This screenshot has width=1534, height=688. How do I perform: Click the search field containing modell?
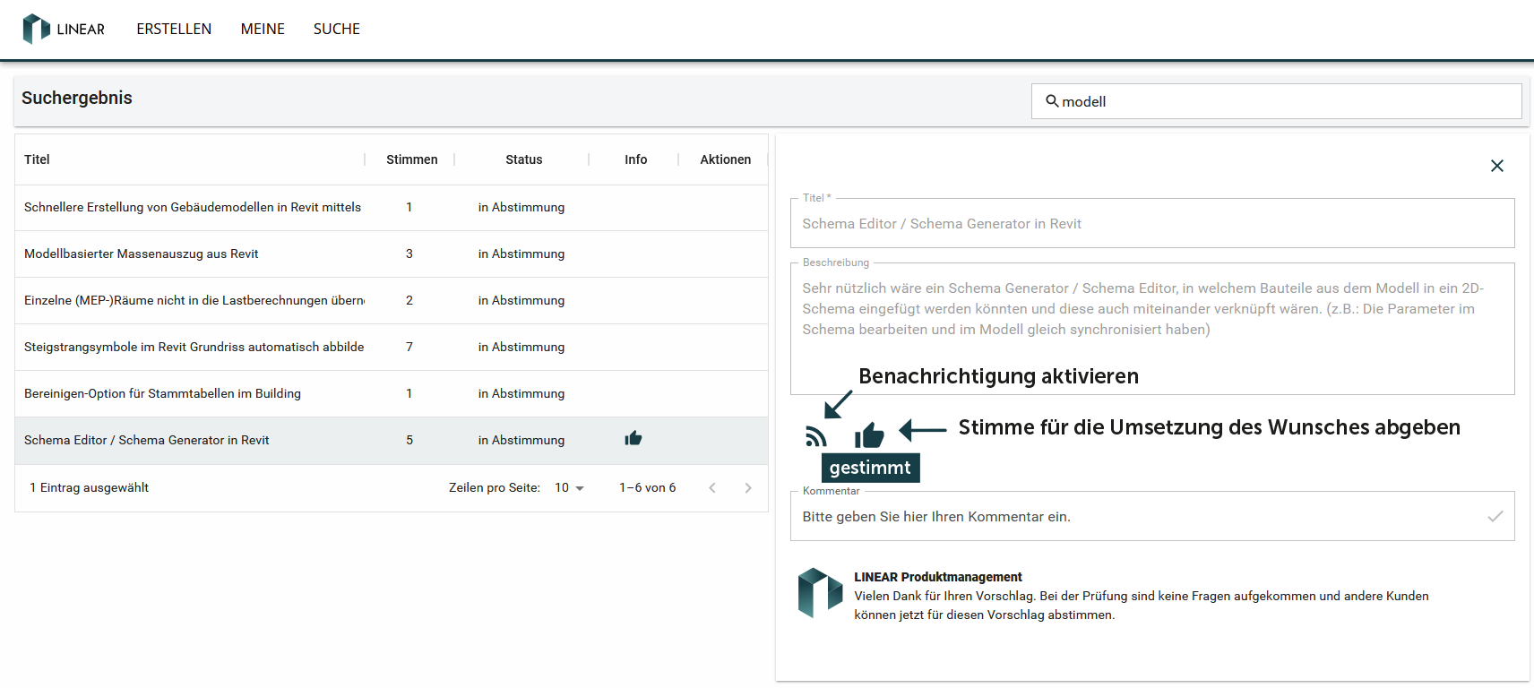(x=1281, y=102)
